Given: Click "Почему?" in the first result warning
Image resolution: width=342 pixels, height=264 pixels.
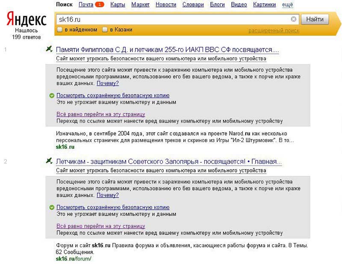Looking at the screenshot, I should pos(108,83).
